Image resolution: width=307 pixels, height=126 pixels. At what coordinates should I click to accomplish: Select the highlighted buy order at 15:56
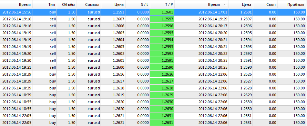coord(154,12)
